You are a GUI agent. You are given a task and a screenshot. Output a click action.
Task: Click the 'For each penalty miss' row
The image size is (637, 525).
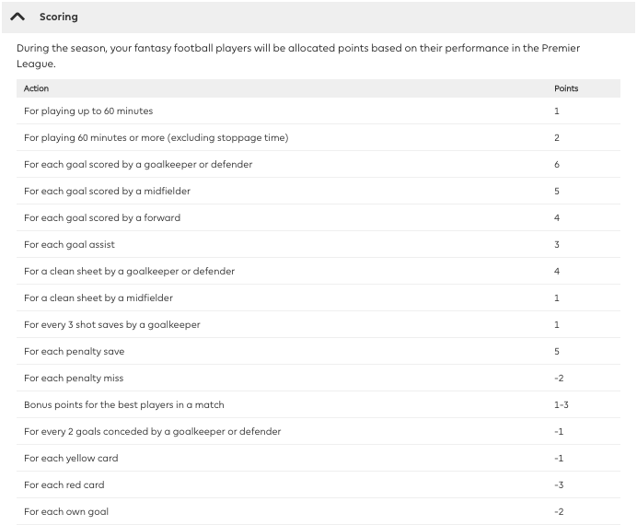tap(74, 379)
